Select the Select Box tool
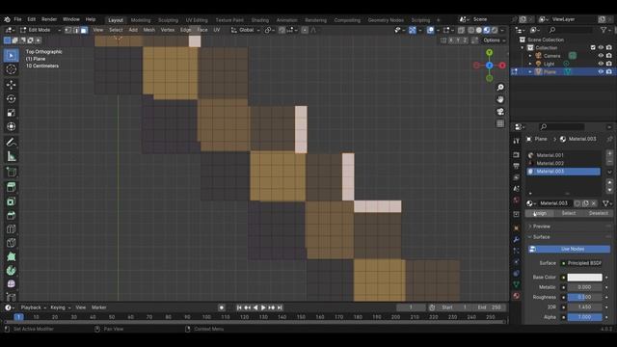Viewport: 617px width, 347px height. [11, 56]
